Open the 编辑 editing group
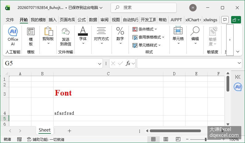245x143 pixels. click(x=195, y=35)
